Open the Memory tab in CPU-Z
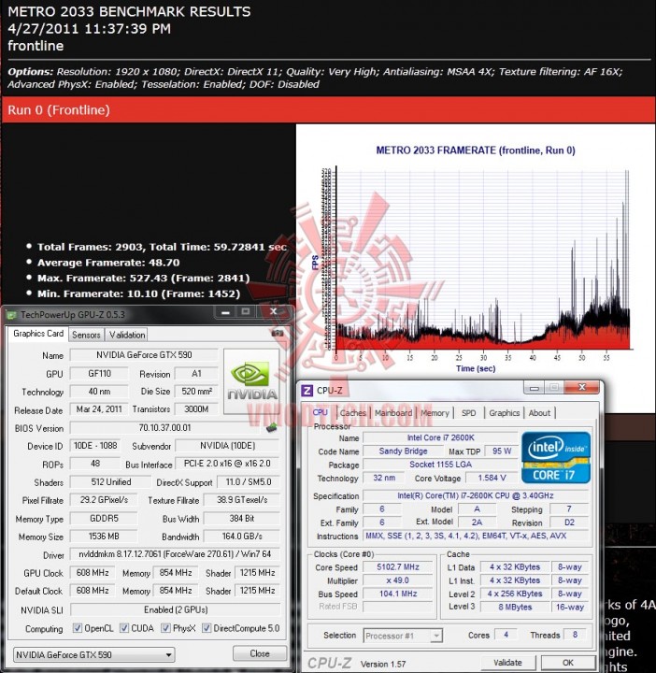The height and width of the screenshot is (673, 656). click(435, 413)
